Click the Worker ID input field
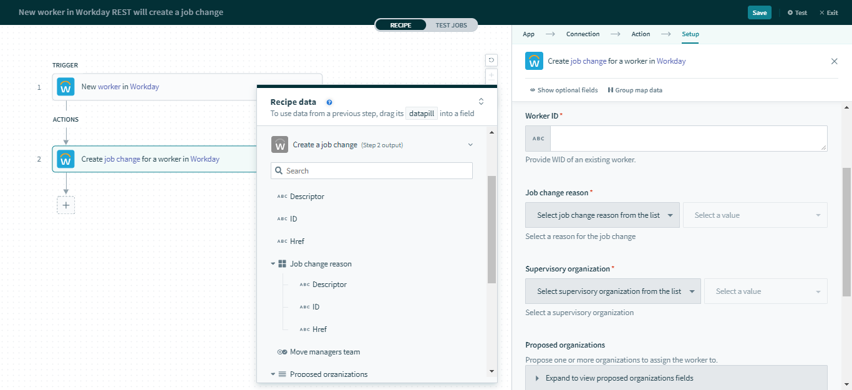This screenshot has height=390, width=852. [x=688, y=139]
